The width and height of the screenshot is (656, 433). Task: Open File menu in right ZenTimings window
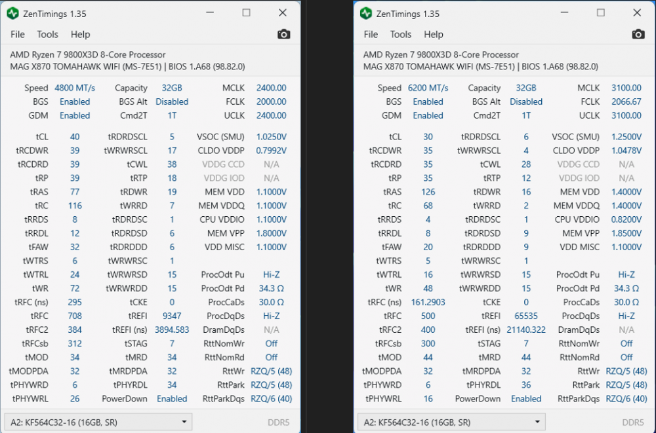(x=371, y=34)
